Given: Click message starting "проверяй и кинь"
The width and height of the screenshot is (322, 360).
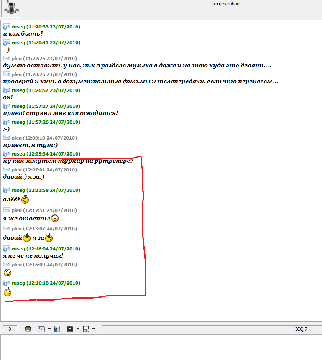Looking at the screenshot, I should [141, 81].
